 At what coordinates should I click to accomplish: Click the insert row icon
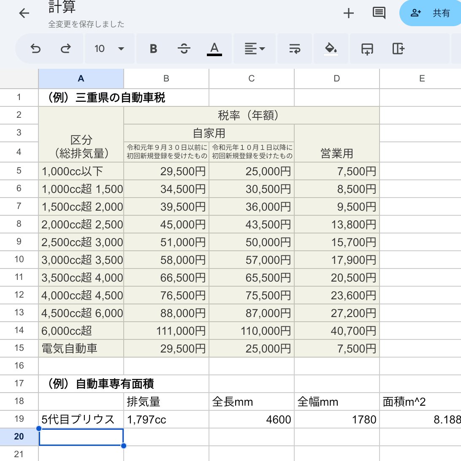(367, 49)
